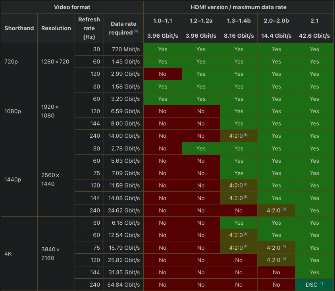Click footnote [b] in 1440p 144 Hz row

click(x=246, y=197)
